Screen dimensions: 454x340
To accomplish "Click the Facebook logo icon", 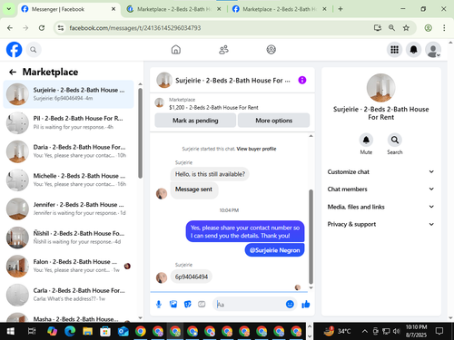I will pos(15,50).
